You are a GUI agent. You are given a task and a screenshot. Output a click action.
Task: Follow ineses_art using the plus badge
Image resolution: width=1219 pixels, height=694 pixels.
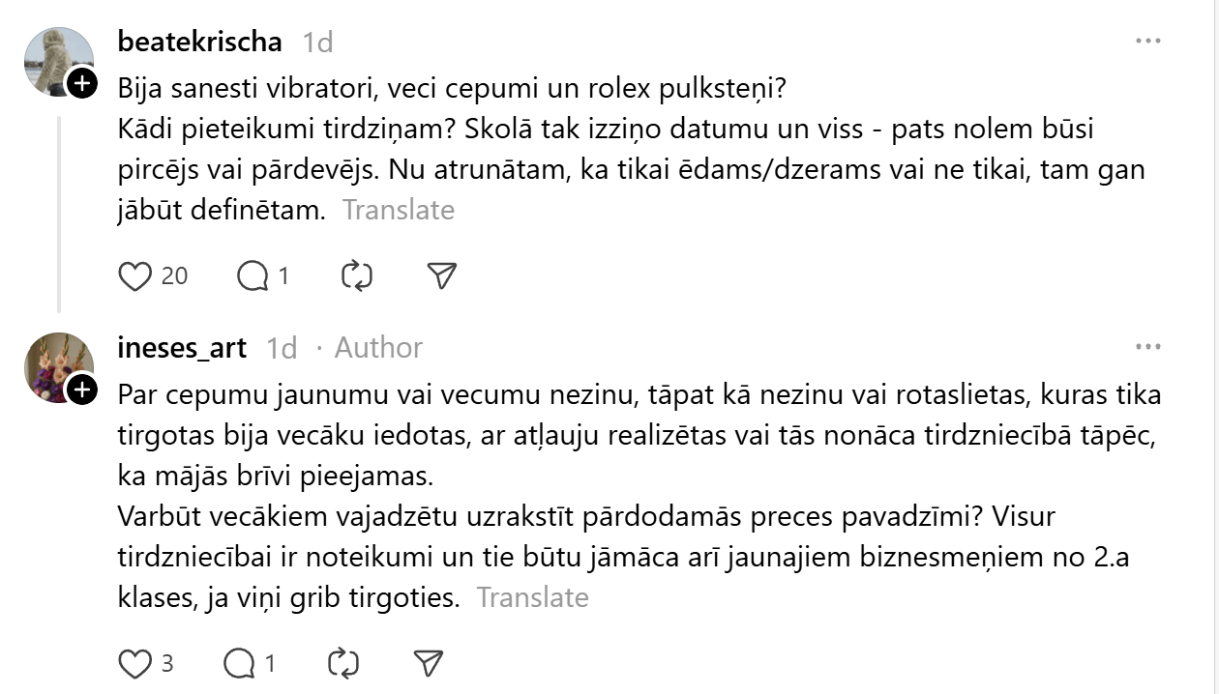coord(82,390)
